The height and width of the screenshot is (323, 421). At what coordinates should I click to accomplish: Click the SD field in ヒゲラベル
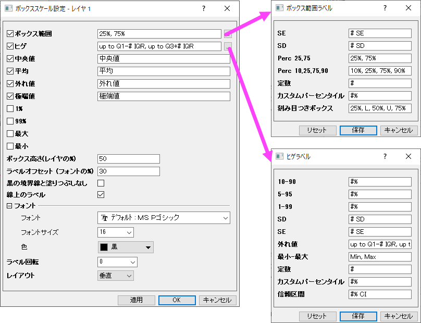[380, 219]
